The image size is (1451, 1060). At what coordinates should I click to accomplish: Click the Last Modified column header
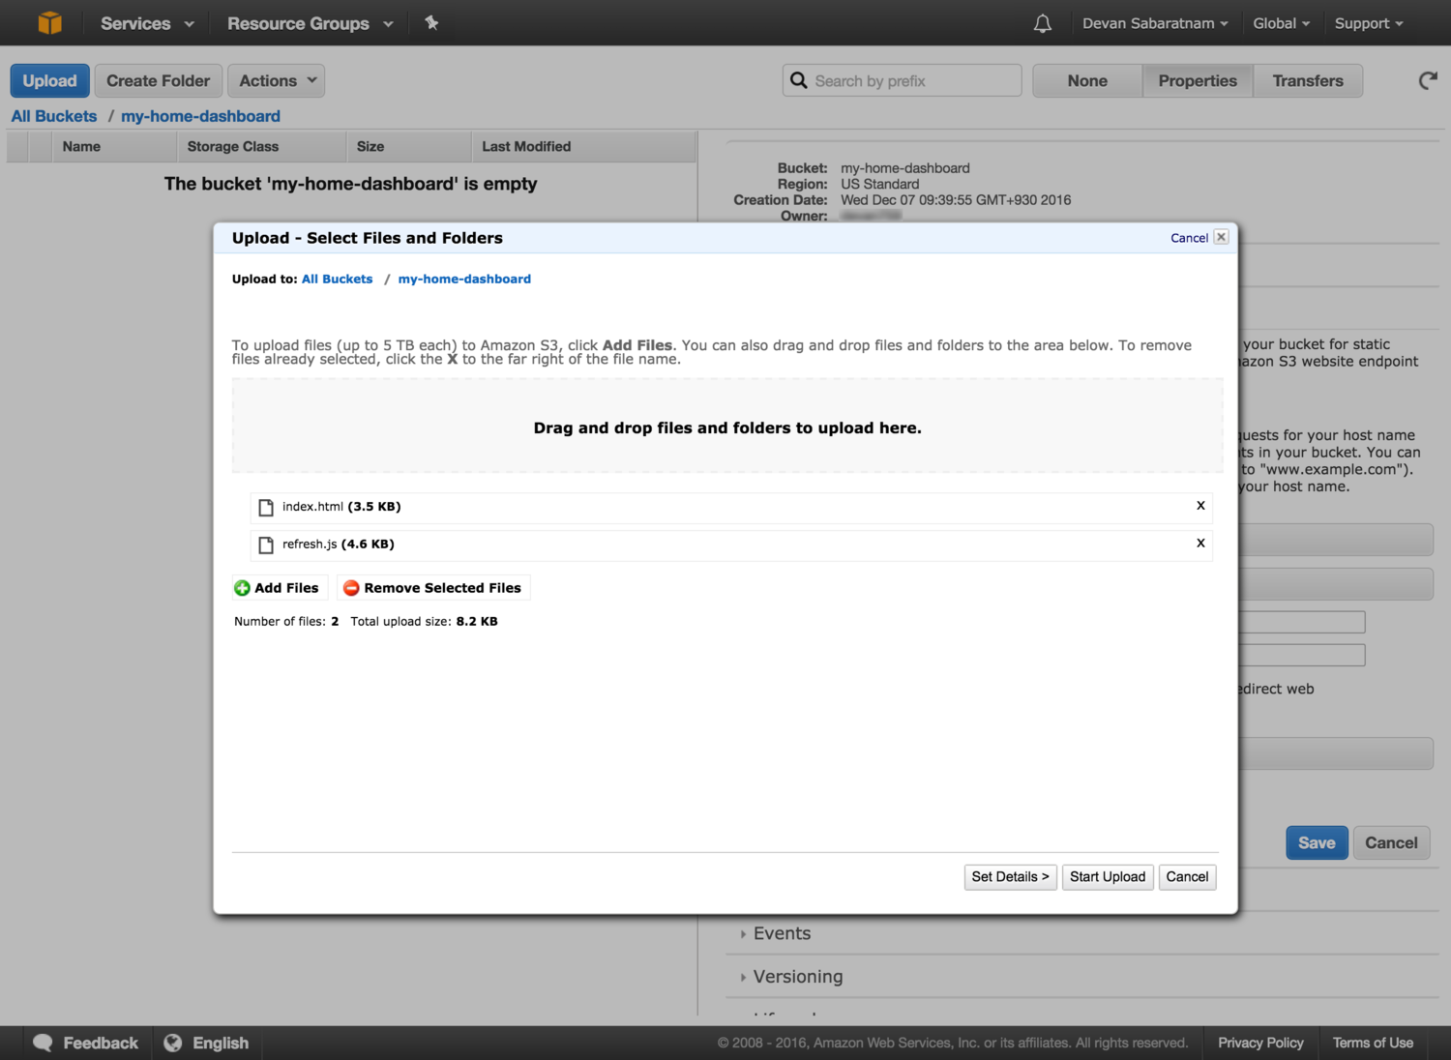tap(583, 147)
